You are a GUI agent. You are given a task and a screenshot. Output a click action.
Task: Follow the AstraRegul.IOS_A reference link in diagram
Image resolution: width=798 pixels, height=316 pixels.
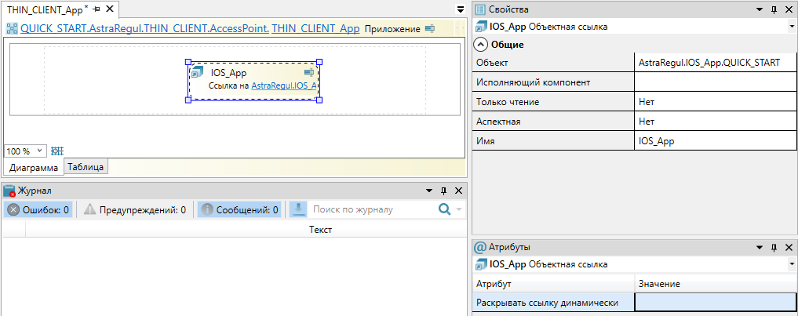(x=283, y=85)
